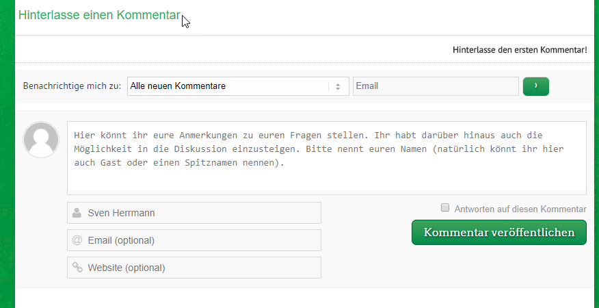Click the Hinterlasse den ersten Kommentar! text
Image resolution: width=599 pixels, height=308 pixels.
click(520, 50)
